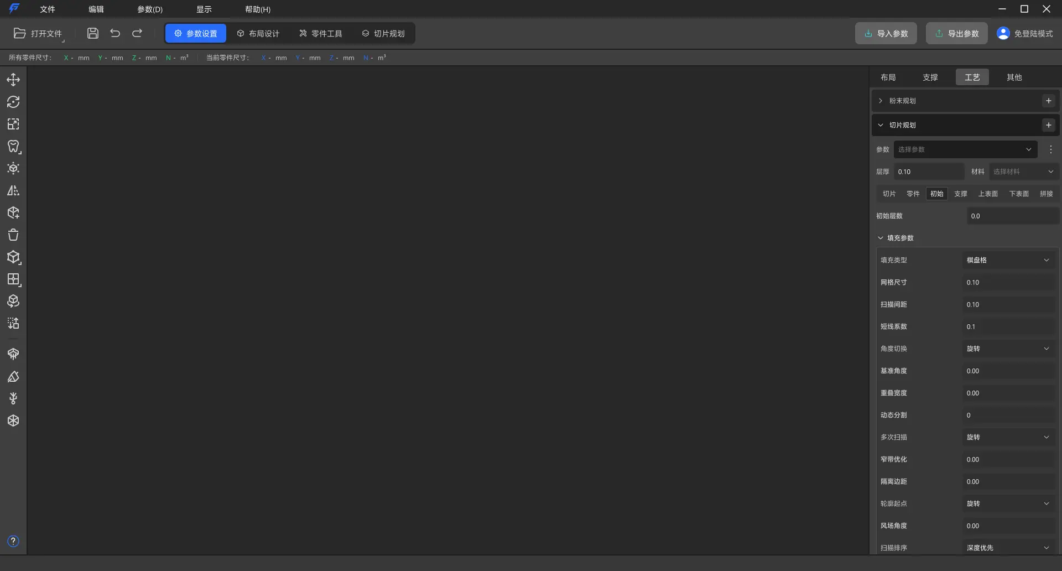Select the 上表面 sub-tab
1062x571 pixels.
(987, 194)
